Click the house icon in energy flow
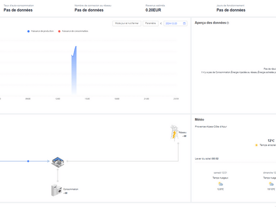The height and width of the screenshot is (207, 276). click(x=58, y=161)
